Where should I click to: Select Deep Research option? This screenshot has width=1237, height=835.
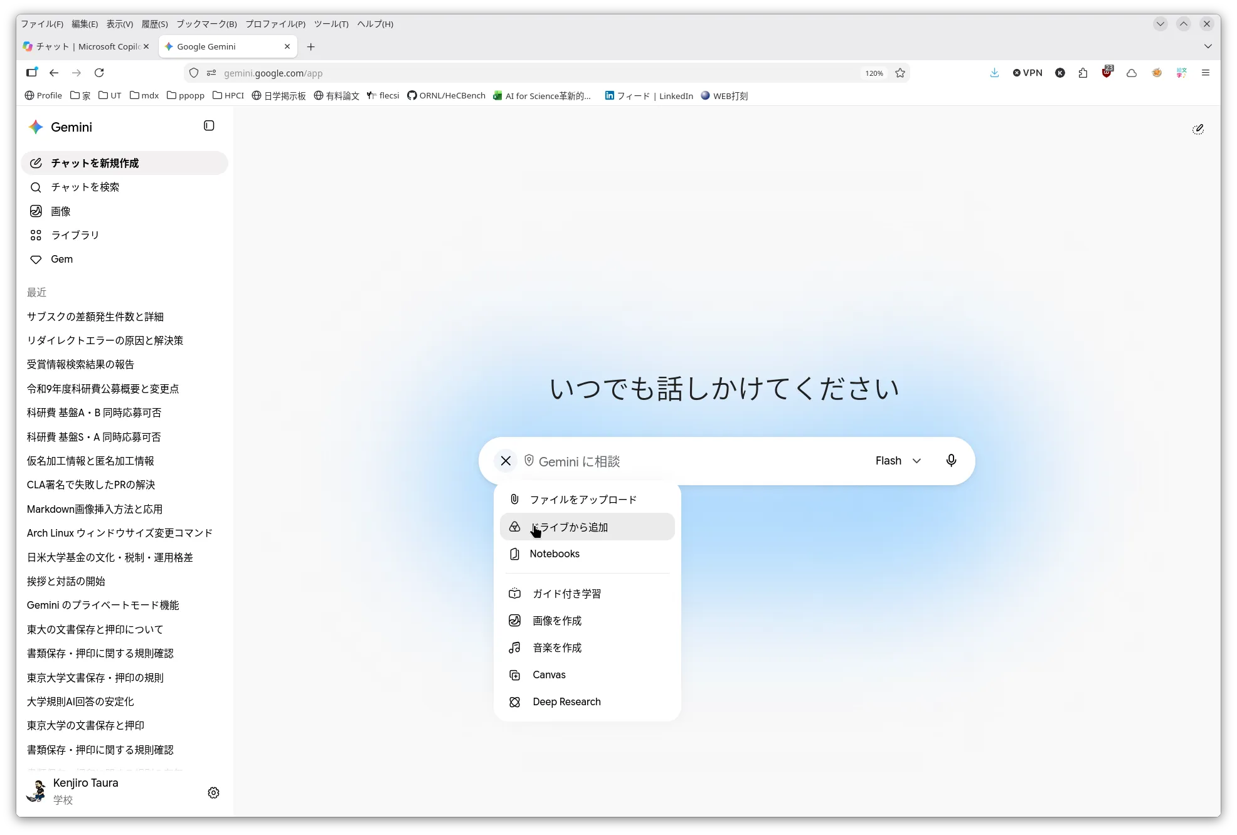[587, 701]
